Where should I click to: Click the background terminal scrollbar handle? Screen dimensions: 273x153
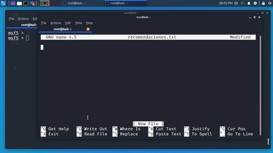click(x=268, y=142)
